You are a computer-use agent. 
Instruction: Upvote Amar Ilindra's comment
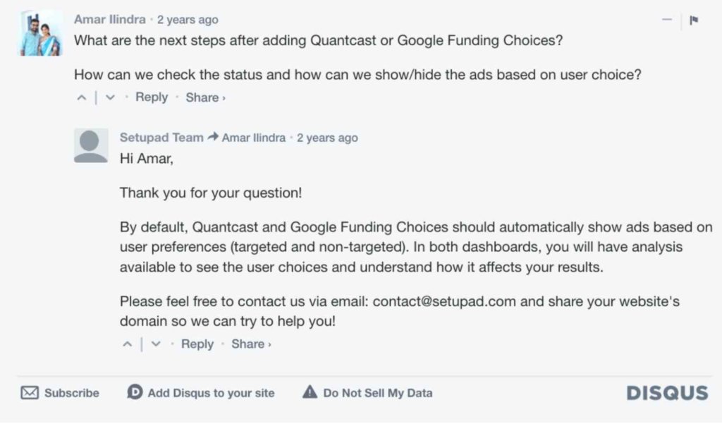pos(81,98)
